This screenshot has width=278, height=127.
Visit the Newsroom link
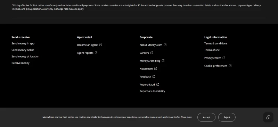[x=146, y=69]
